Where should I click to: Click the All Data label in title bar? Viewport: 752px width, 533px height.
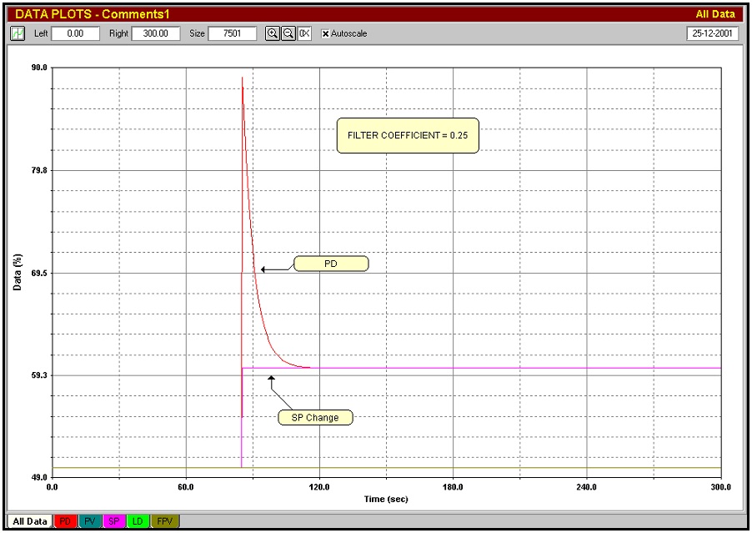[x=716, y=13]
